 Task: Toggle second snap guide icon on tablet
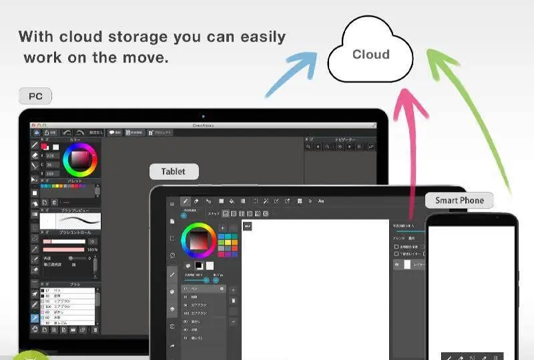coord(233,214)
